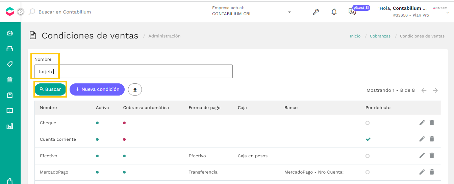Open the printer icon in sidebar
This screenshot has height=184, width=454.
(x=10, y=49)
